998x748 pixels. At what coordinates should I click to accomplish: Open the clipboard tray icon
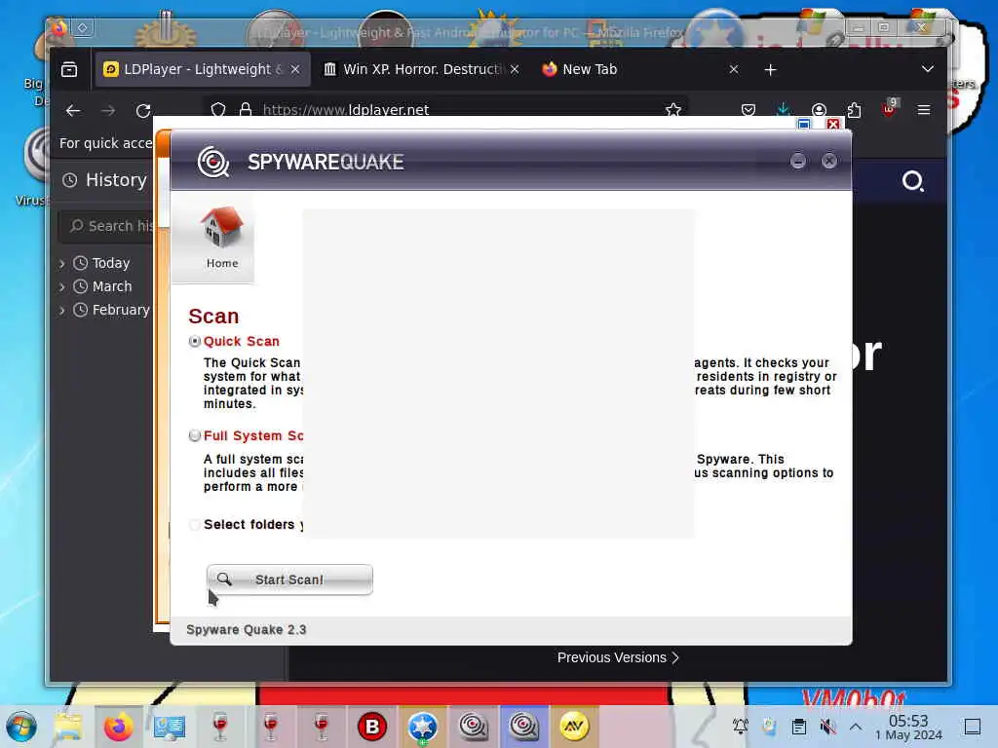tap(799, 727)
